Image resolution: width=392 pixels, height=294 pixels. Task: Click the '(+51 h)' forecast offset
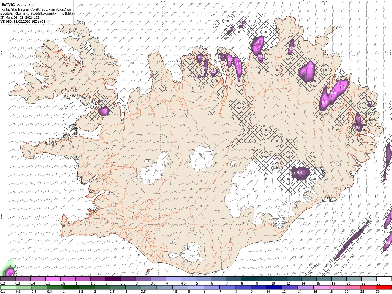(x=44, y=21)
